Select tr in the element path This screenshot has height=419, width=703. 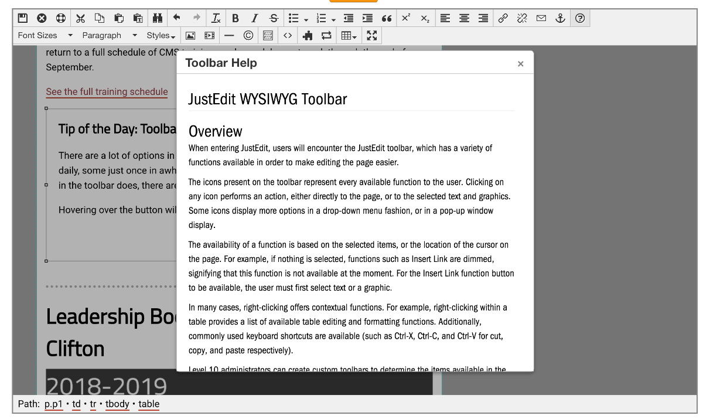(x=94, y=404)
